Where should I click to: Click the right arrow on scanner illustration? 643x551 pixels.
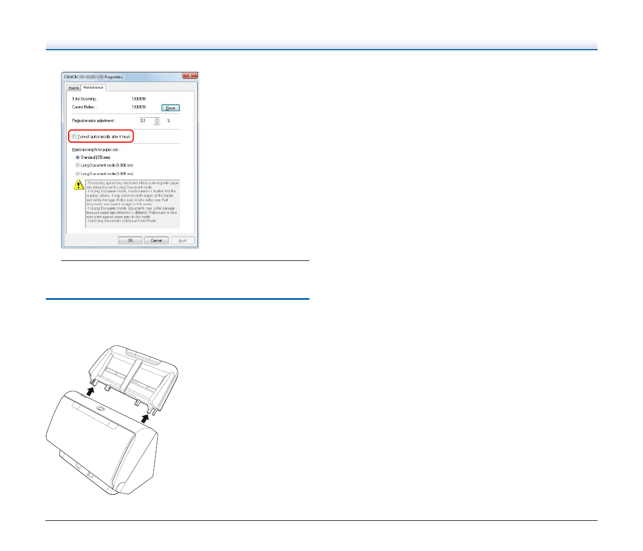click(145, 418)
